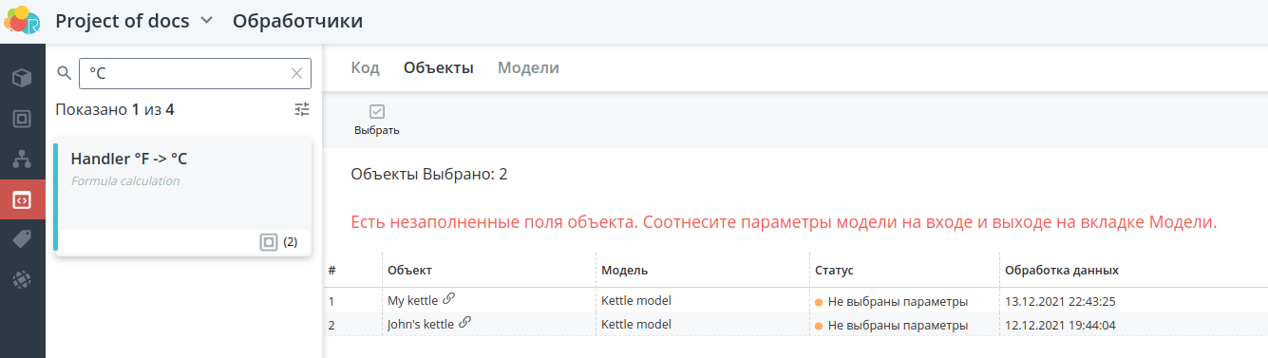Open the models square sidebar icon
This screenshot has width=1268, height=358.
pos(22,119)
